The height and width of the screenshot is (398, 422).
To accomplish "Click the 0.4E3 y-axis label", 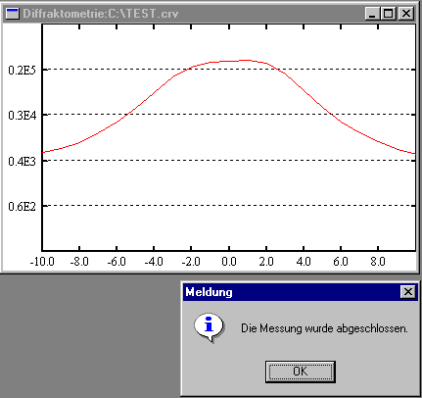I will point(22,161).
